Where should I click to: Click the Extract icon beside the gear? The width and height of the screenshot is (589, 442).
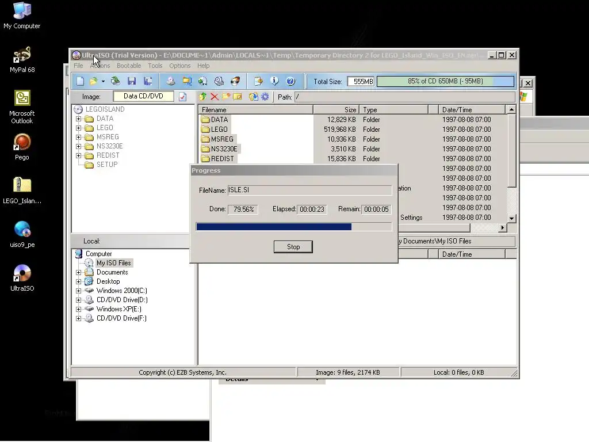click(254, 97)
